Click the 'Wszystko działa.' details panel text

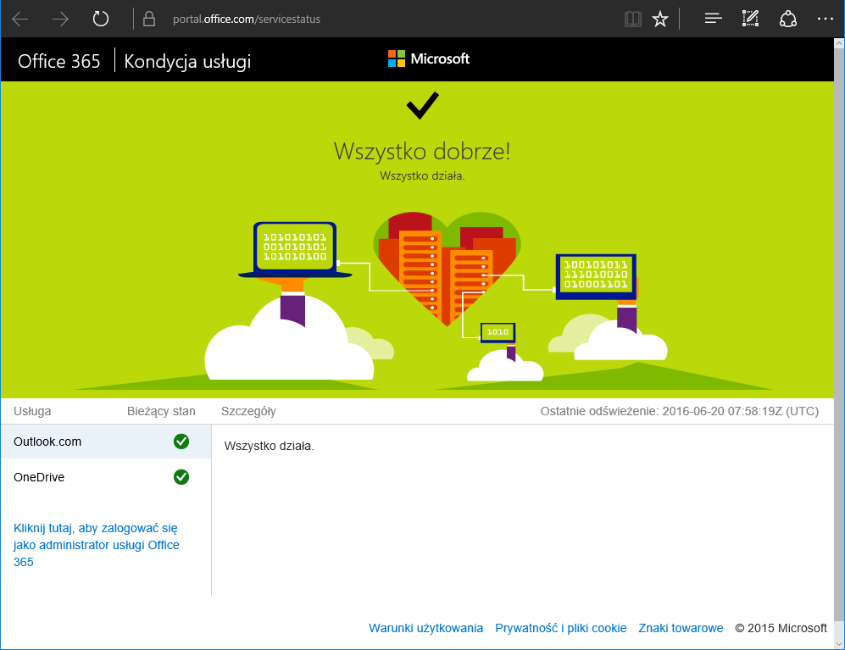tap(269, 447)
